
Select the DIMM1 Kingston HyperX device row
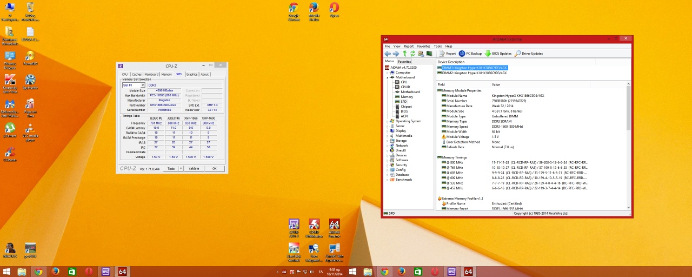[x=472, y=68]
